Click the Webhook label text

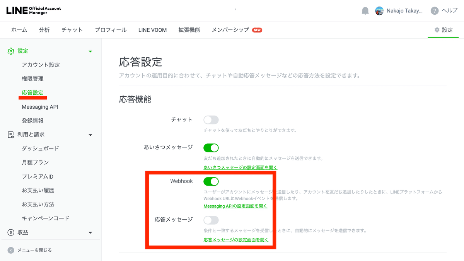(181, 181)
